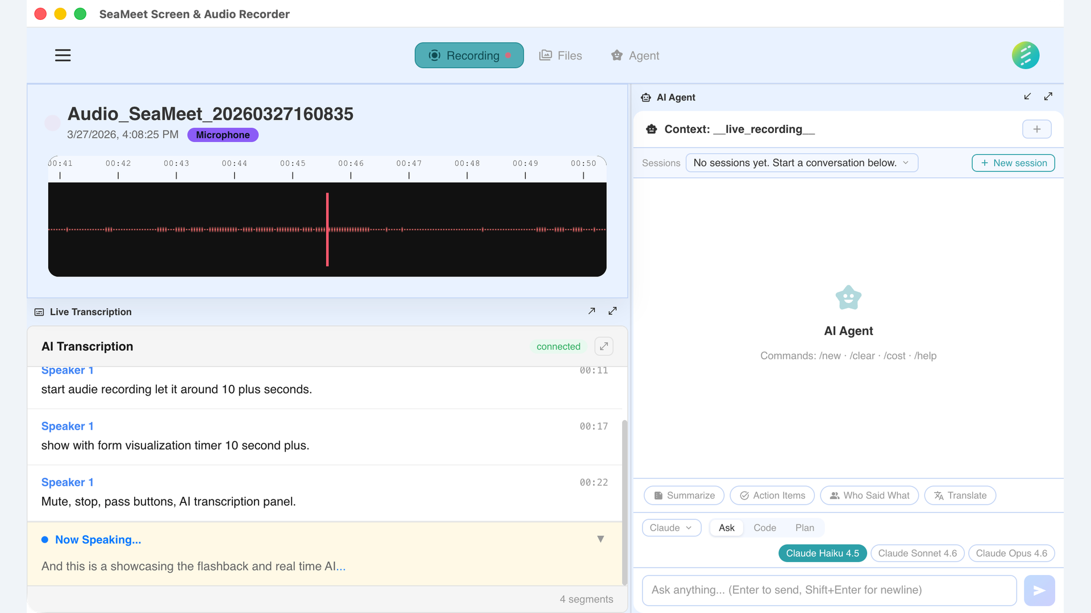Click the Summarize quick action
The height and width of the screenshot is (613, 1091).
pyautogui.click(x=684, y=496)
